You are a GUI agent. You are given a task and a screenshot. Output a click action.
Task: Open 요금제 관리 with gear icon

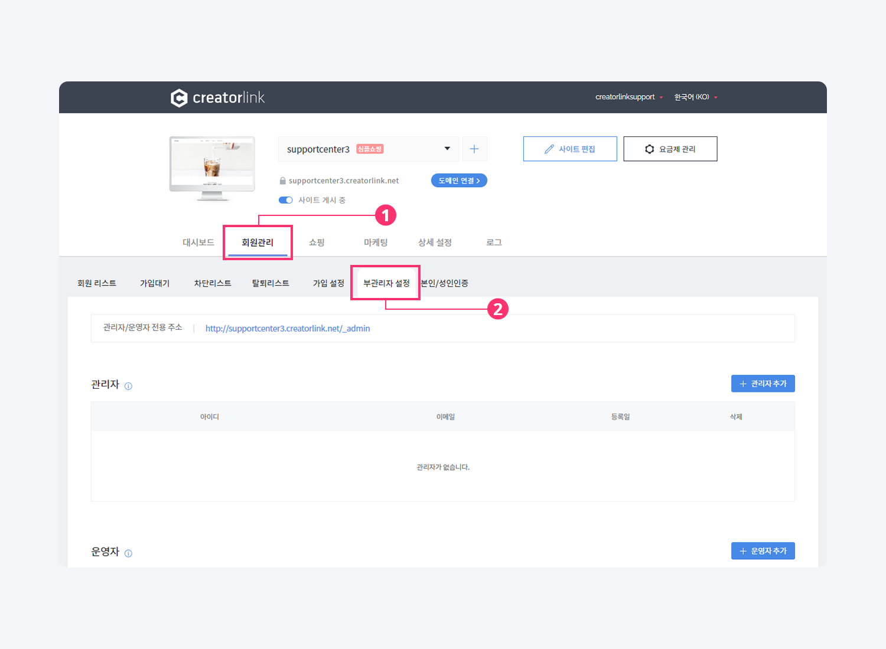click(x=670, y=149)
